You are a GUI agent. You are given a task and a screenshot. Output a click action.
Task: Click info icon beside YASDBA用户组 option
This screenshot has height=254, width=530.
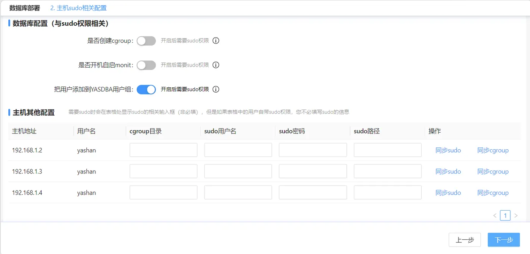coord(216,90)
